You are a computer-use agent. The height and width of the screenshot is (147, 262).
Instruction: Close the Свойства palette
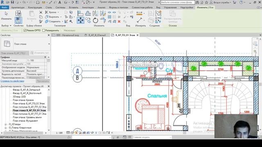coord(49,35)
